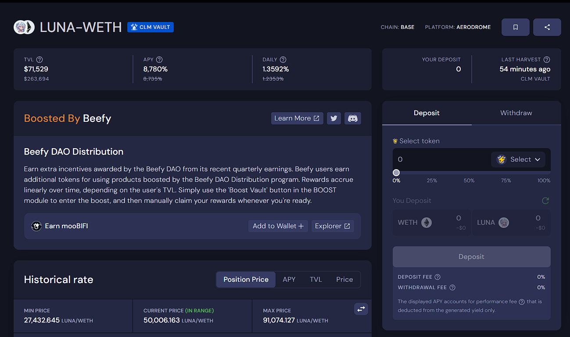Viewport: 570px width, 337px height.
Task: Open Beefy's Twitter page icon
Action: coord(334,118)
